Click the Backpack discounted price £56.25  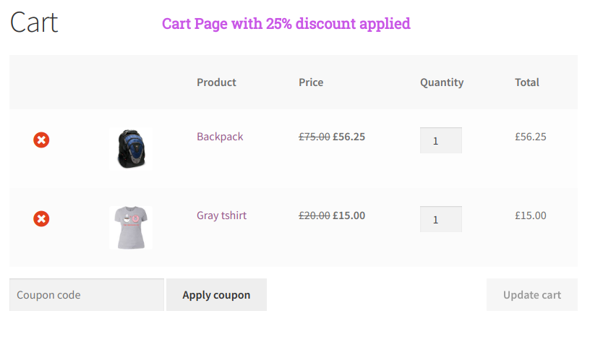click(x=349, y=137)
